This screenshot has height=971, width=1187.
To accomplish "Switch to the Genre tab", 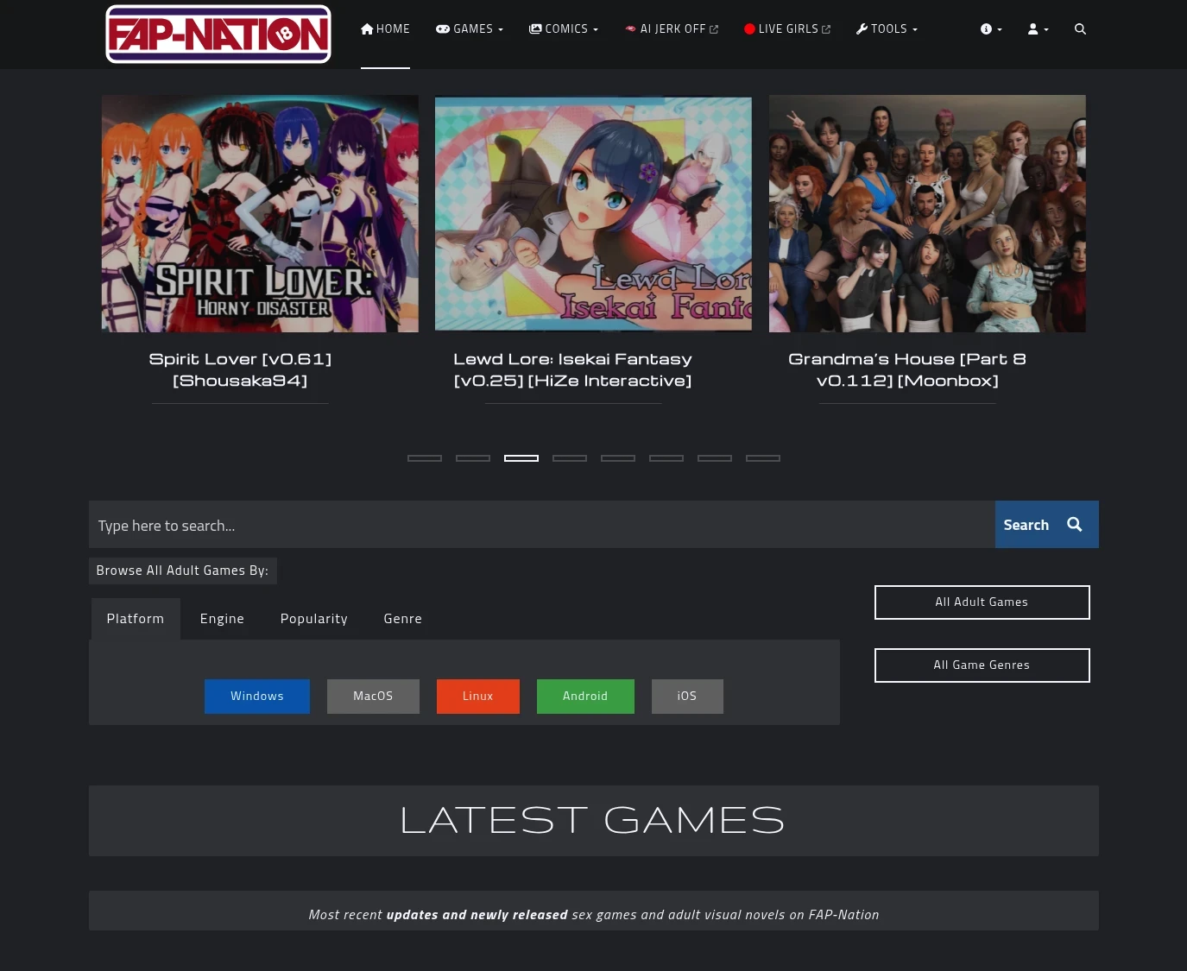I will coord(403,619).
